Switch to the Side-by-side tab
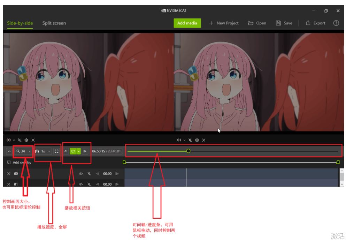This screenshot has width=346, height=241. pos(20,23)
